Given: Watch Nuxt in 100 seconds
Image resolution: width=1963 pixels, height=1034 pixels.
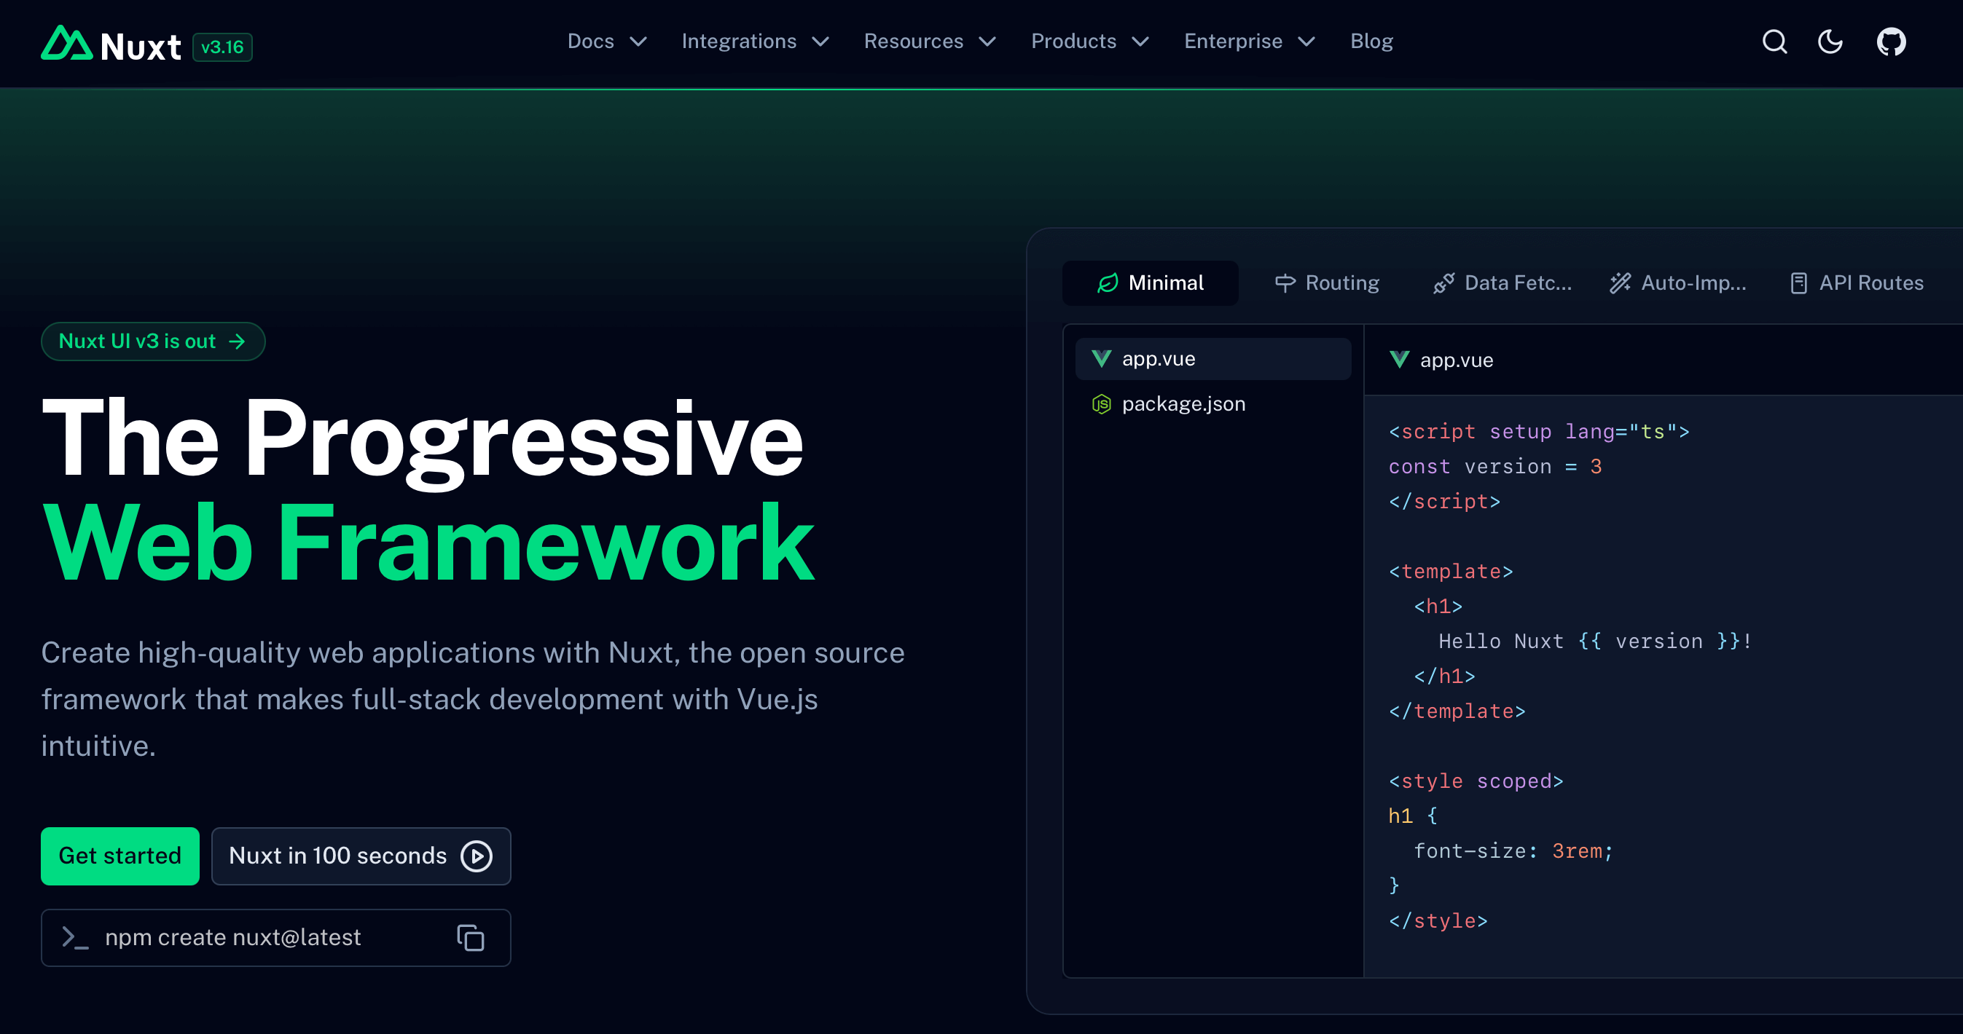Looking at the screenshot, I should click(x=361, y=856).
